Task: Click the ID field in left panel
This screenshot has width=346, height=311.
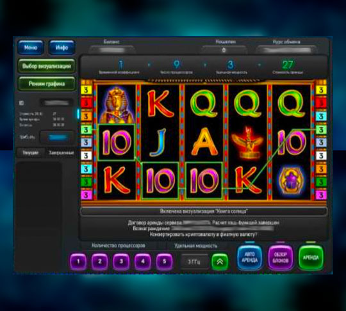Action: click(x=56, y=103)
